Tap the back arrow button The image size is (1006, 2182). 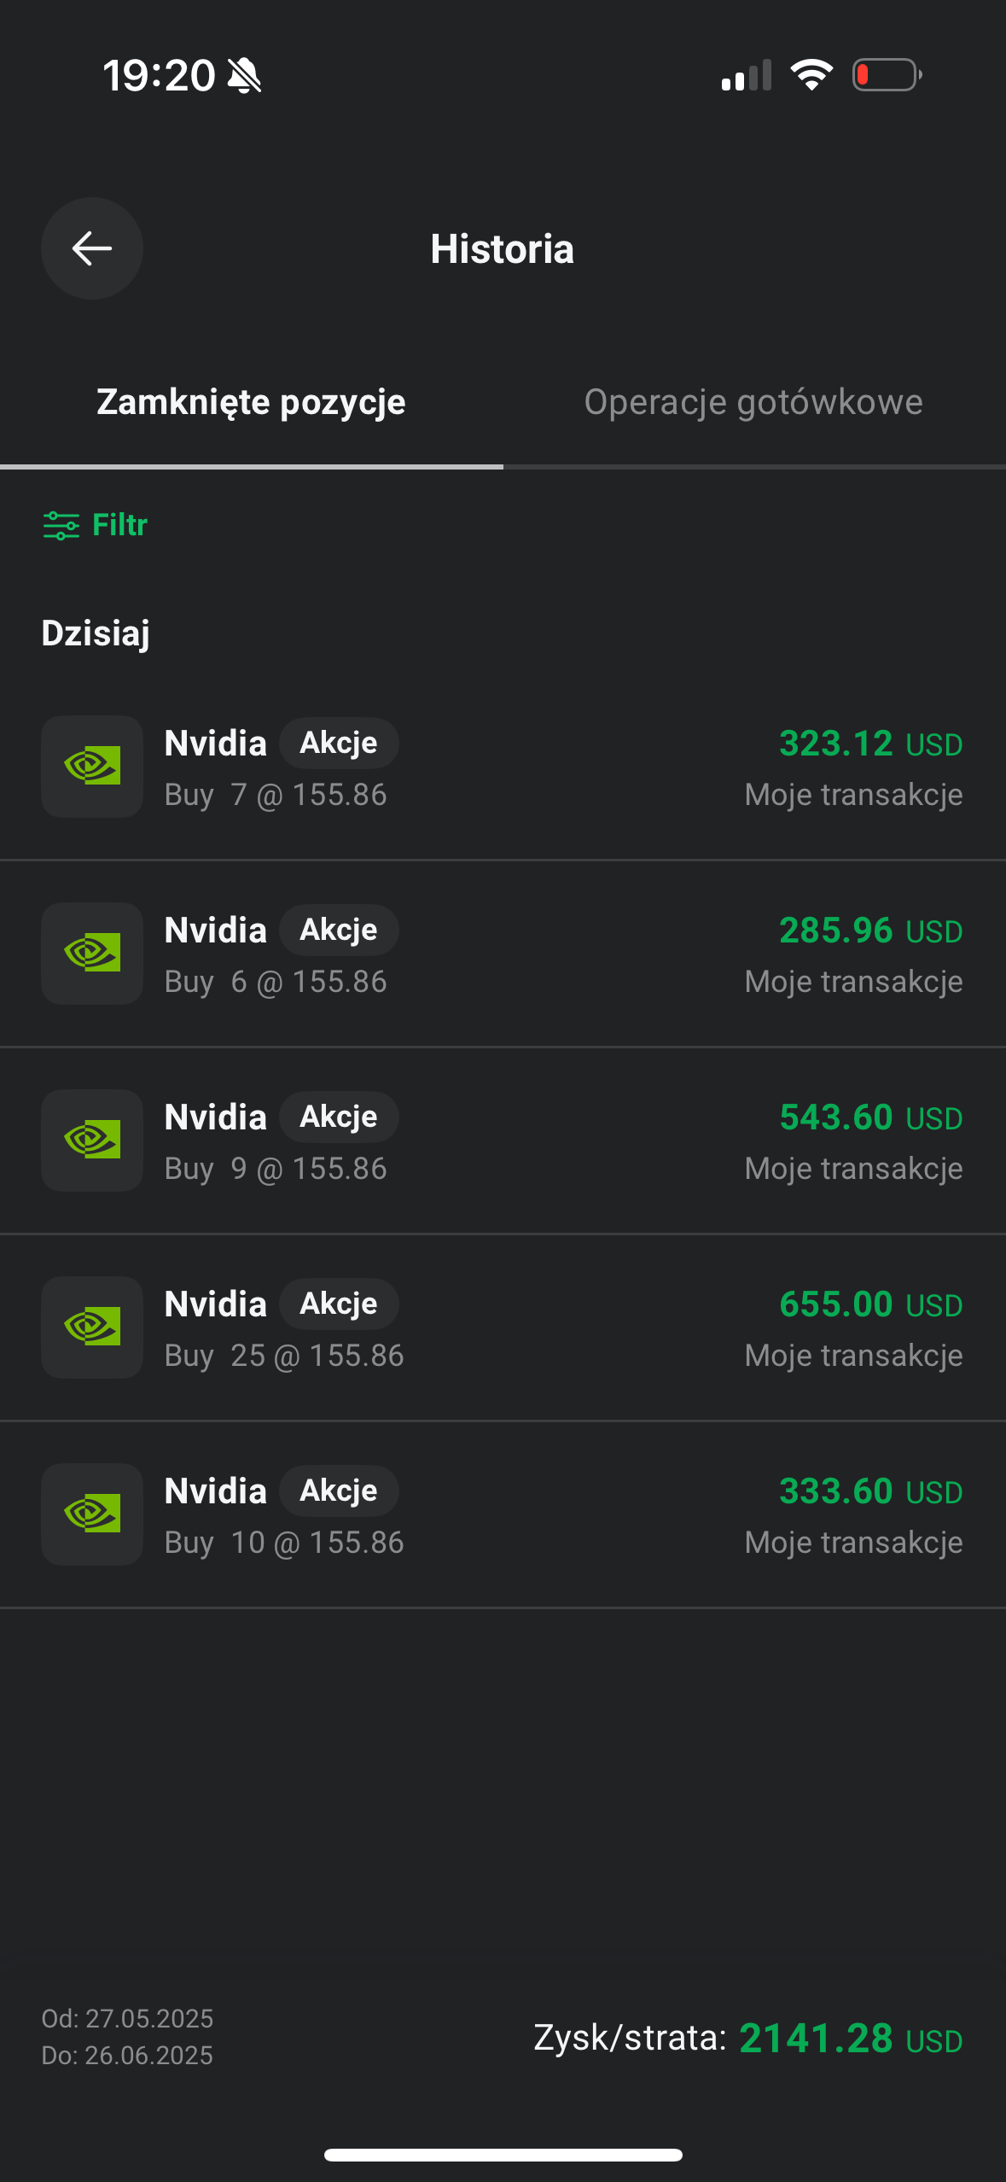(x=91, y=248)
